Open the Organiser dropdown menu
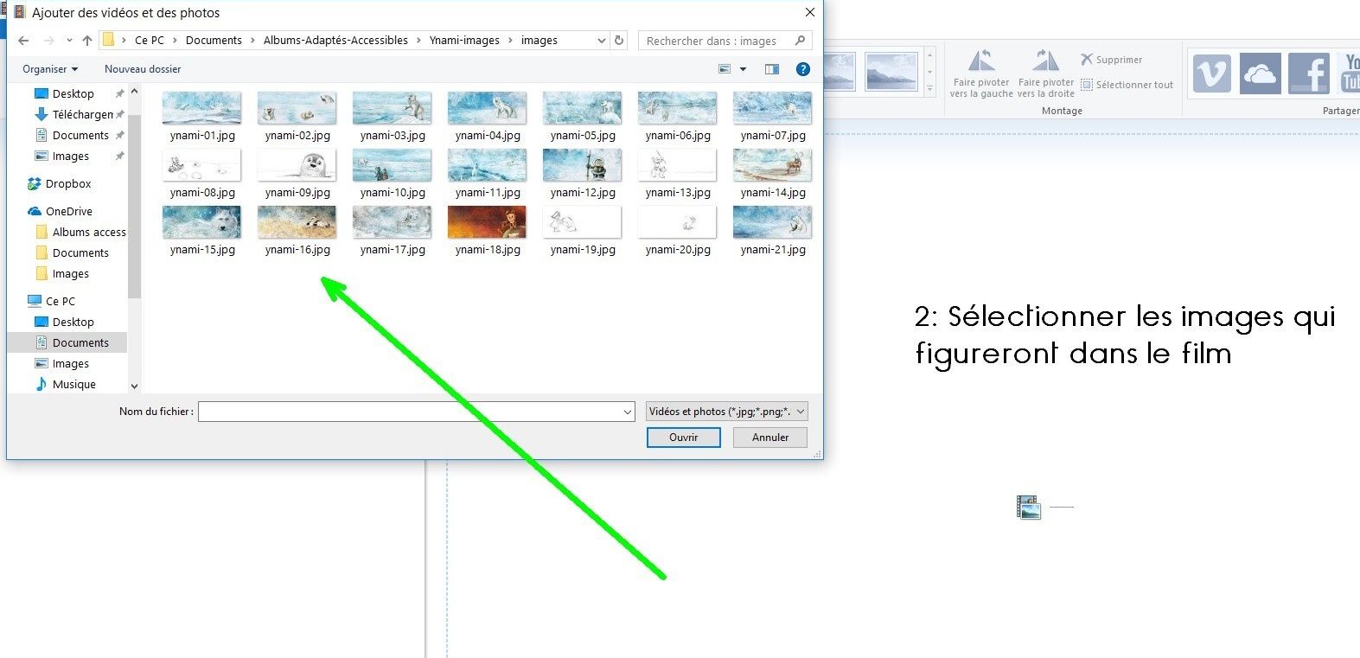The height and width of the screenshot is (658, 1360). click(50, 69)
